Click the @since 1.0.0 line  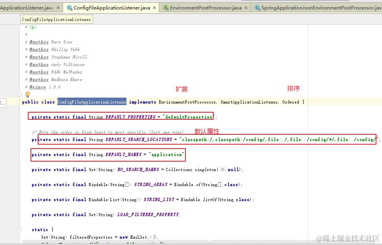[x=43, y=87]
